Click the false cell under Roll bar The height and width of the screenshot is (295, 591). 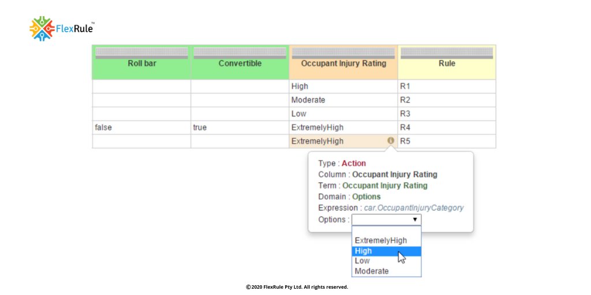click(142, 127)
